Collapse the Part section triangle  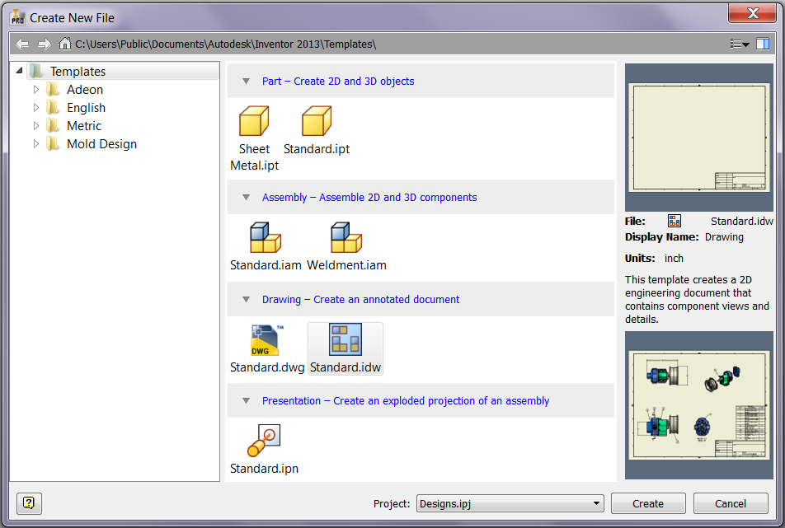246,81
